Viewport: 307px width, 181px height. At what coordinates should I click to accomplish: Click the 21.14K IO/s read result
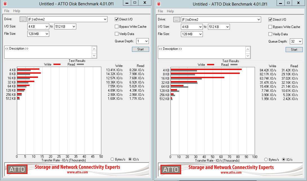pyautogui.click(x=290, y=87)
